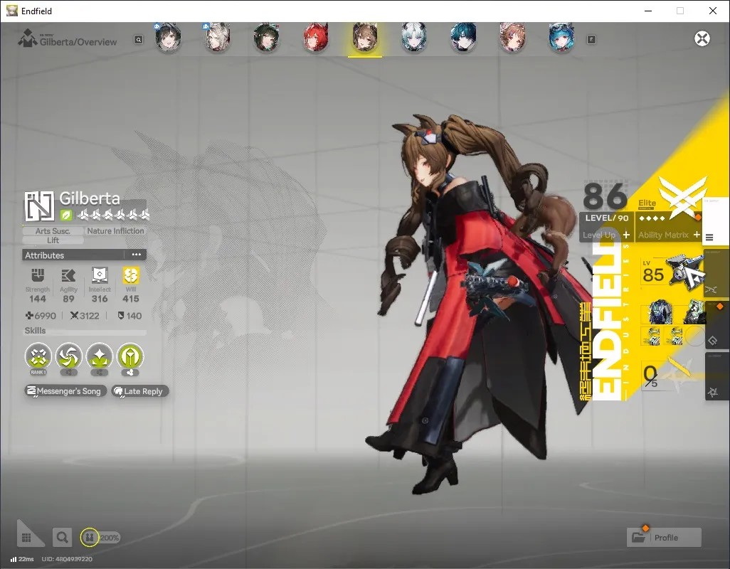The width and height of the screenshot is (730, 569).
Task: Switch to the potential side tab at the bottom
Action: [x=716, y=376]
